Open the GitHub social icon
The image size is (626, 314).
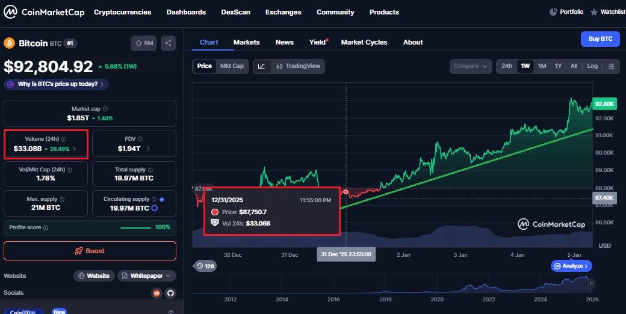click(170, 293)
